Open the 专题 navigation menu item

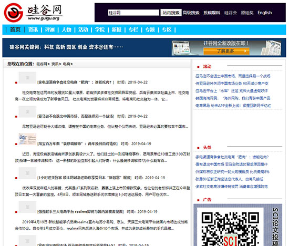150,29
